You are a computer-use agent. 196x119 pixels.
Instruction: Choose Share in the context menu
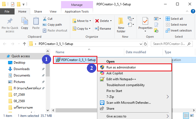(134, 108)
